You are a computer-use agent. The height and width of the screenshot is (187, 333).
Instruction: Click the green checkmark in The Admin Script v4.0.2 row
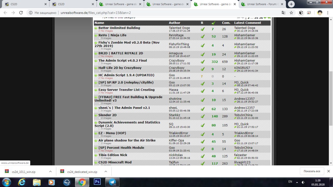[x=203, y=62]
